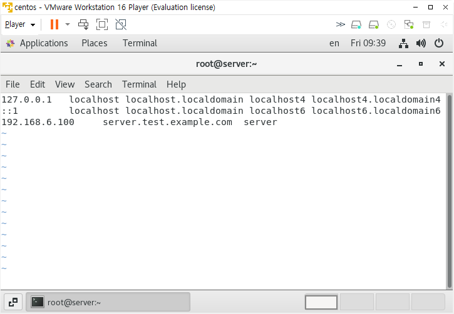Viewport: 454px width, 314px height.
Task: Click server.test.example.com hostname text
Action: coord(167,122)
